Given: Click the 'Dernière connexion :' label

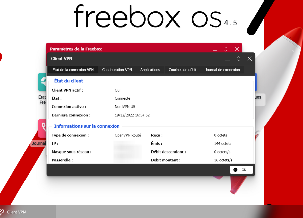Looking at the screenshot, I should coord(71,115).
